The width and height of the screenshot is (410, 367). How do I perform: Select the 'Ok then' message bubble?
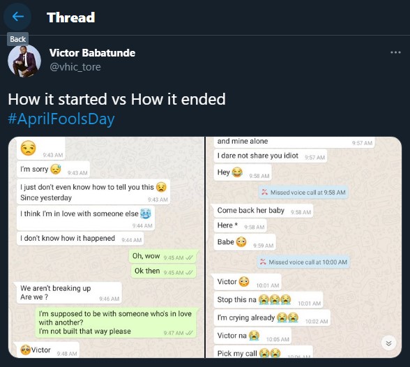(x=164, y=271)
